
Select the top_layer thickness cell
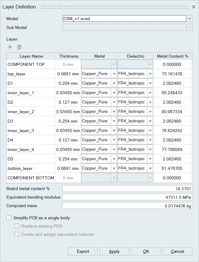point(68,74)
